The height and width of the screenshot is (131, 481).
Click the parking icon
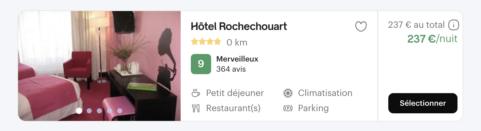pyautogui.click(x=288, y=108)
